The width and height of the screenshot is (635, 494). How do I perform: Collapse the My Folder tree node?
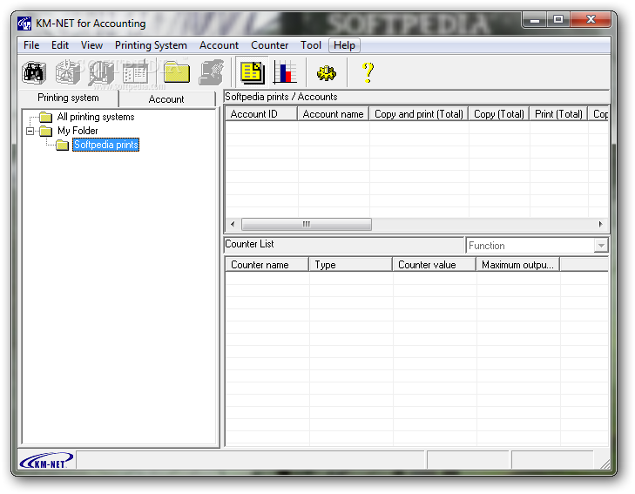(30, 132)
